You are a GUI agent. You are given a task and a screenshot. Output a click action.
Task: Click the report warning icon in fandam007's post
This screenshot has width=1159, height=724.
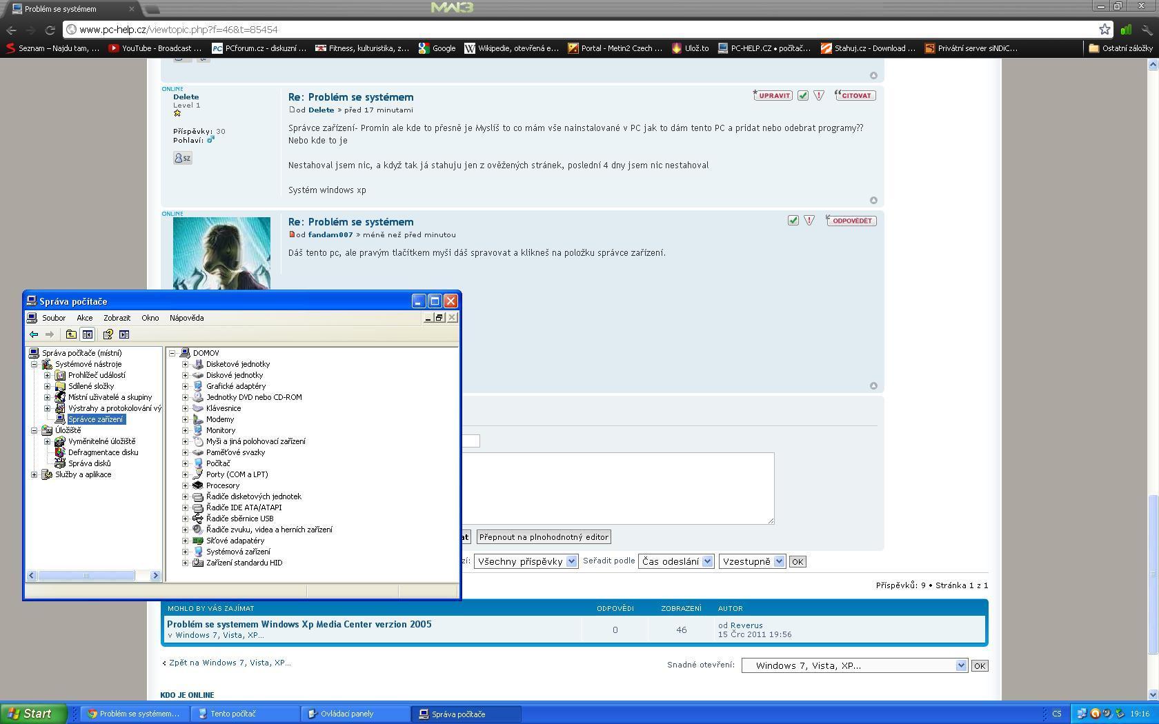809,221
